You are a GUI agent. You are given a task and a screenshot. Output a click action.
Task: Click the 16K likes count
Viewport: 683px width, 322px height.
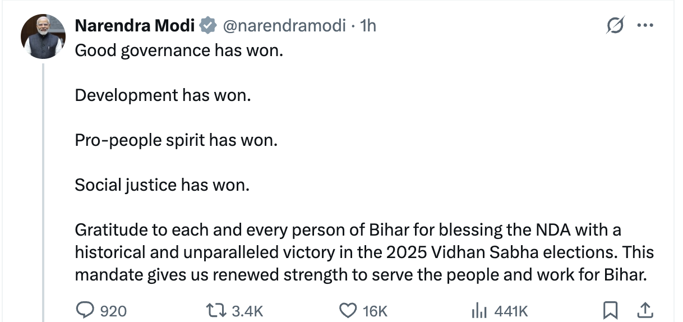coord(375,311)
